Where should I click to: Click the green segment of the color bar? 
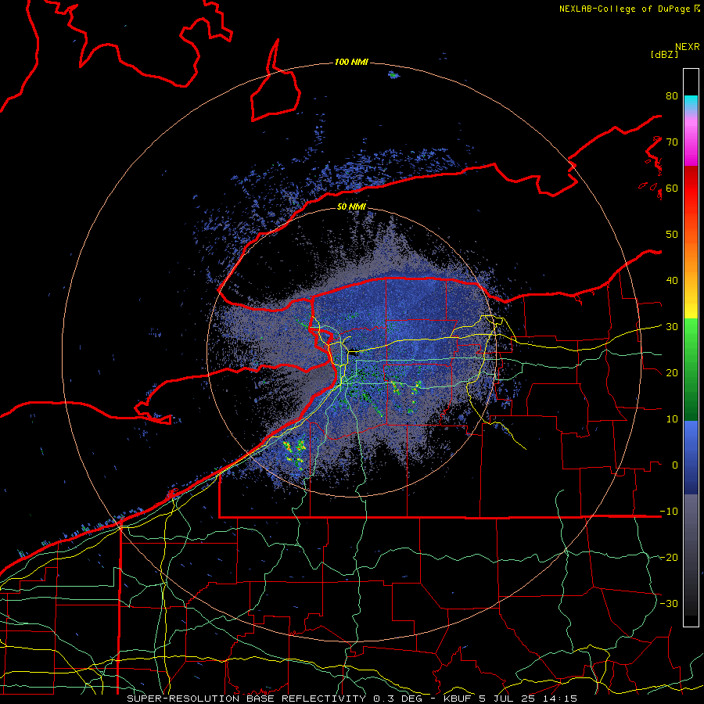point(691,369)
